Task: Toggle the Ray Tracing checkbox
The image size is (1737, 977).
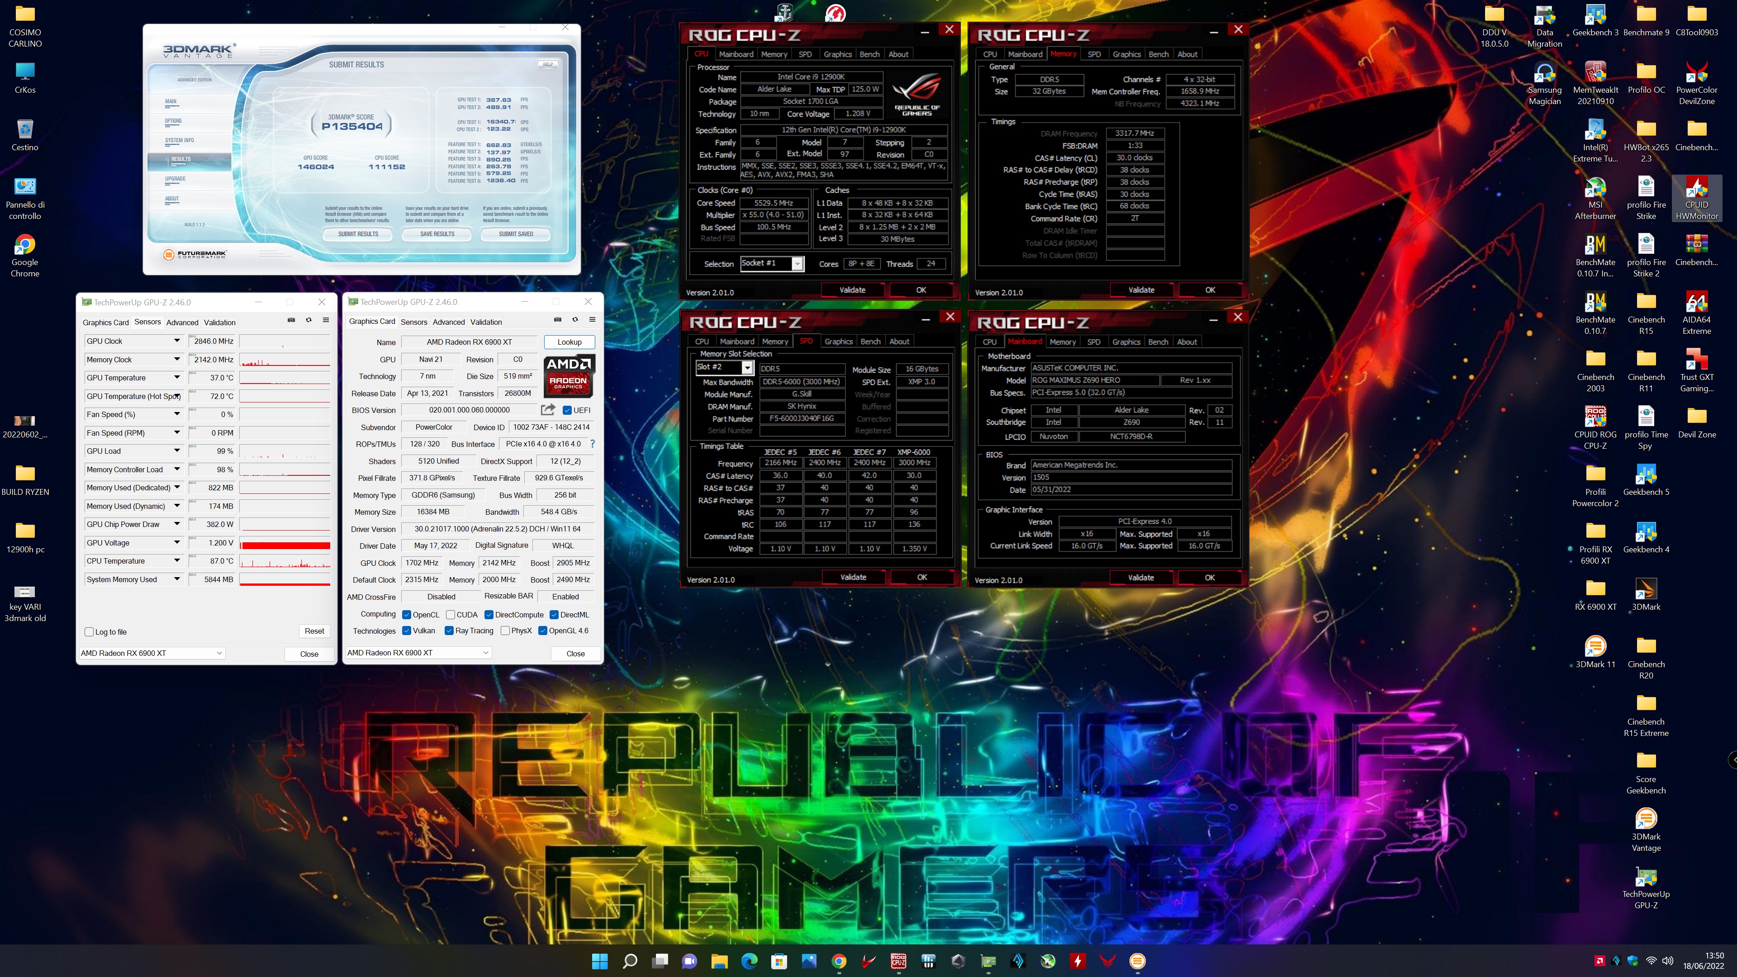Action: (x=449, y=631)
